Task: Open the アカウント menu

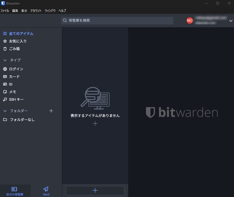Action: coord(36,11)
